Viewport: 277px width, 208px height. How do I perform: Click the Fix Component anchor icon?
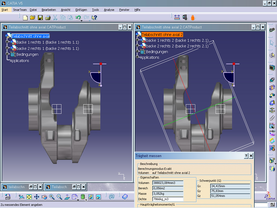point(272,110)
